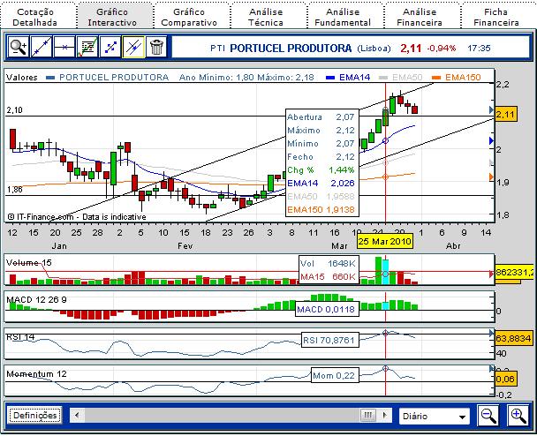Click the Valores chart label
The height and width of the screenshot is (436, 537).
(22, 78)
